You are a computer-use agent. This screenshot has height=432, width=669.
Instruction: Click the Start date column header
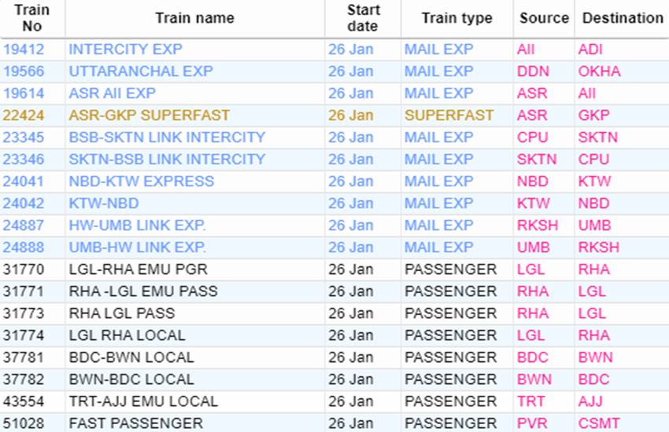click(x=362, y=18)
